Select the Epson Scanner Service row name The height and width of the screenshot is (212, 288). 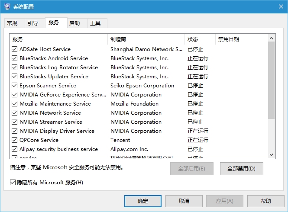click(48, 86)
